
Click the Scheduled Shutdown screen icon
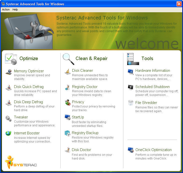click(x=131, y=87)
